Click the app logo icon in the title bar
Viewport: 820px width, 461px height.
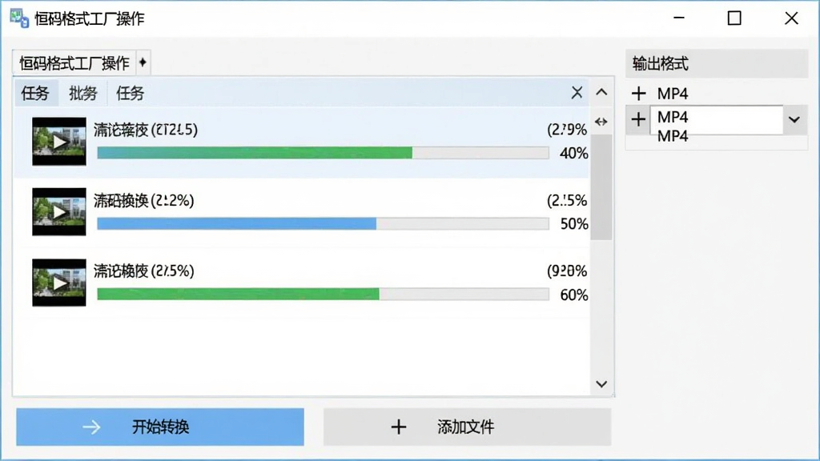click(x=19, y=18)
